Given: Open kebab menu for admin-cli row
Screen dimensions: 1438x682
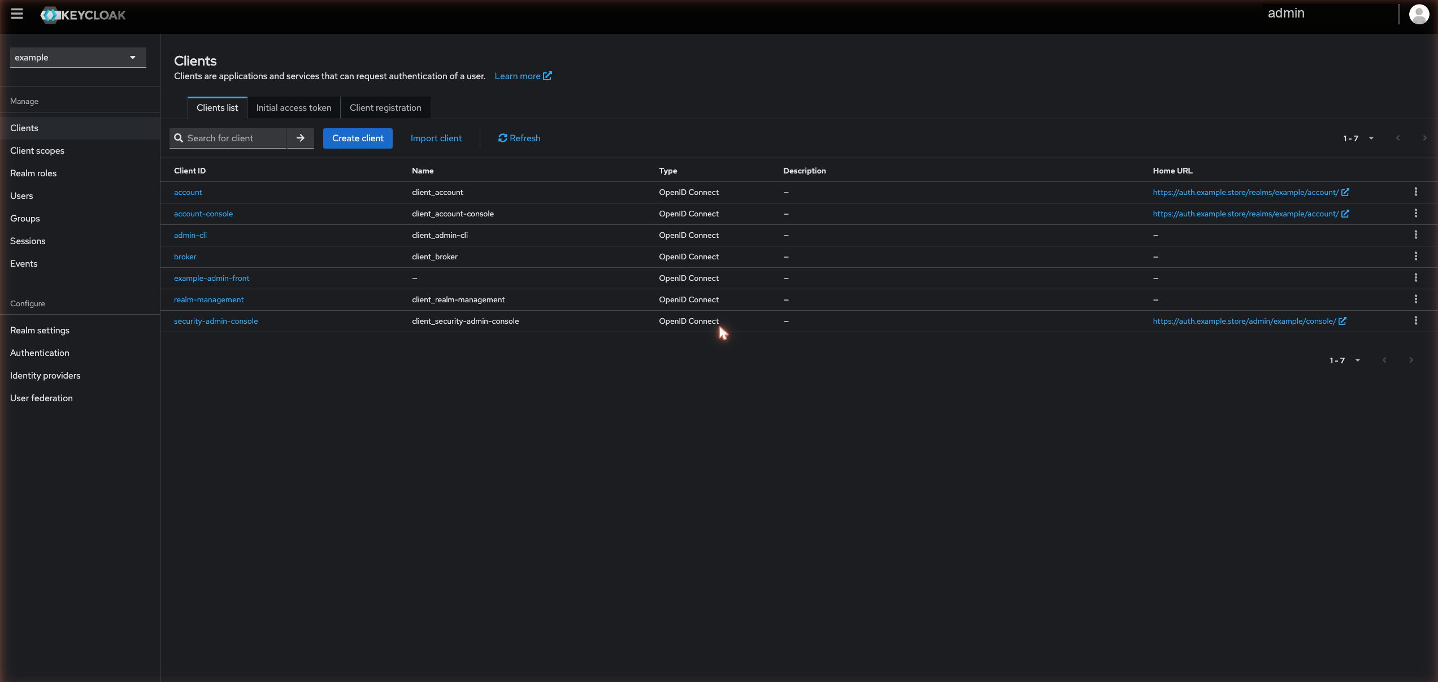Looking at the screenshot, I should point(1416,235).
